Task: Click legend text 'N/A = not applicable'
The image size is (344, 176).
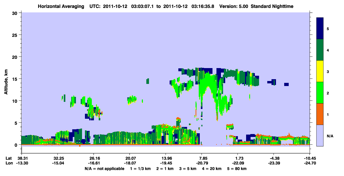Action: pos(104,169)
